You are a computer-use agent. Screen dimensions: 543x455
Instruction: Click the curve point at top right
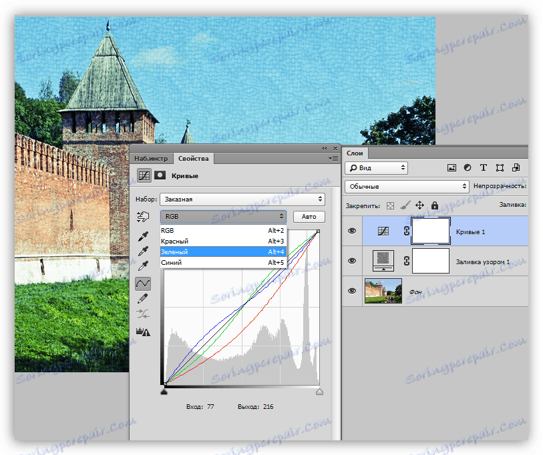tap(318, 231)
